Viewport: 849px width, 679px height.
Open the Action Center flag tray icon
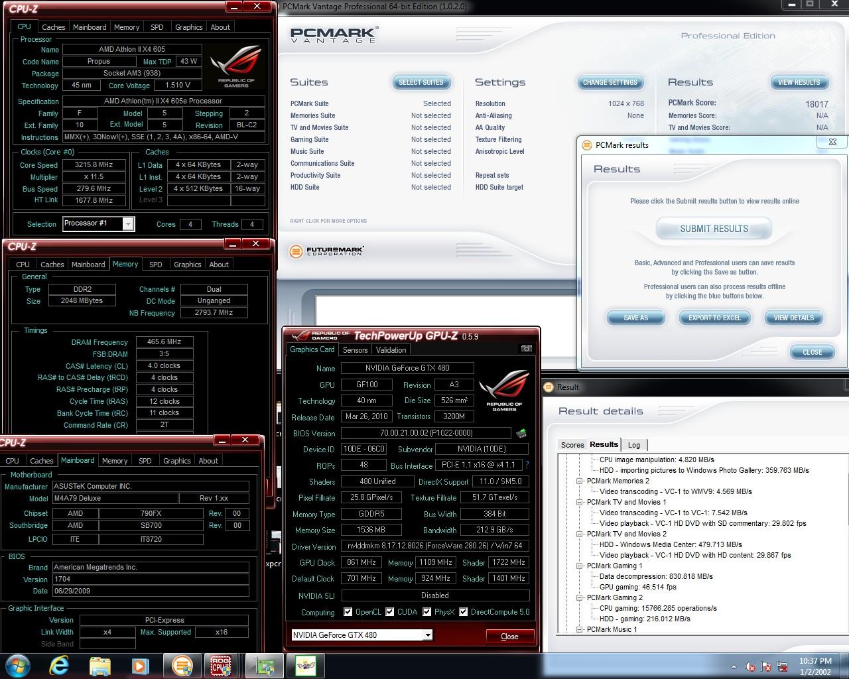coord(766,666)
